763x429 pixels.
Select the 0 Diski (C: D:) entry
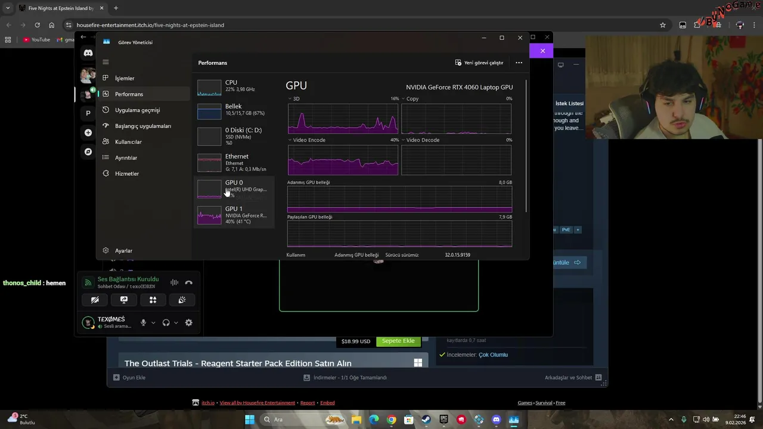[x=234, y=136]
